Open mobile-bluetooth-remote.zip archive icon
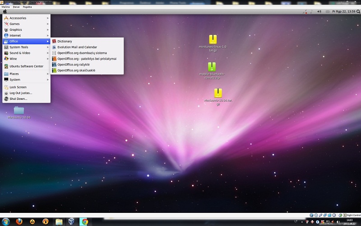This screenshot has width=361, height=226. tap(212, 66)
